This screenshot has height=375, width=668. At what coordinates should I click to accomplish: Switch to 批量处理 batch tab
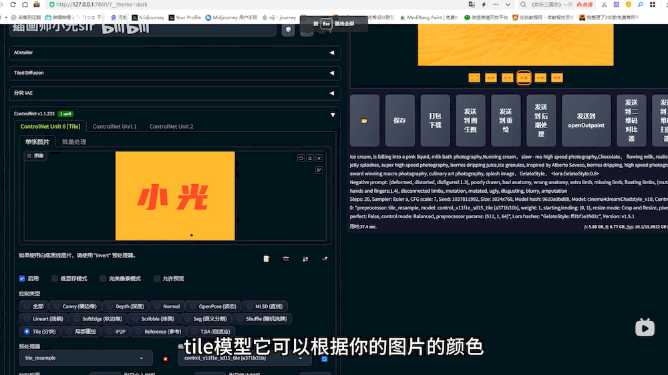coord(74,141)
